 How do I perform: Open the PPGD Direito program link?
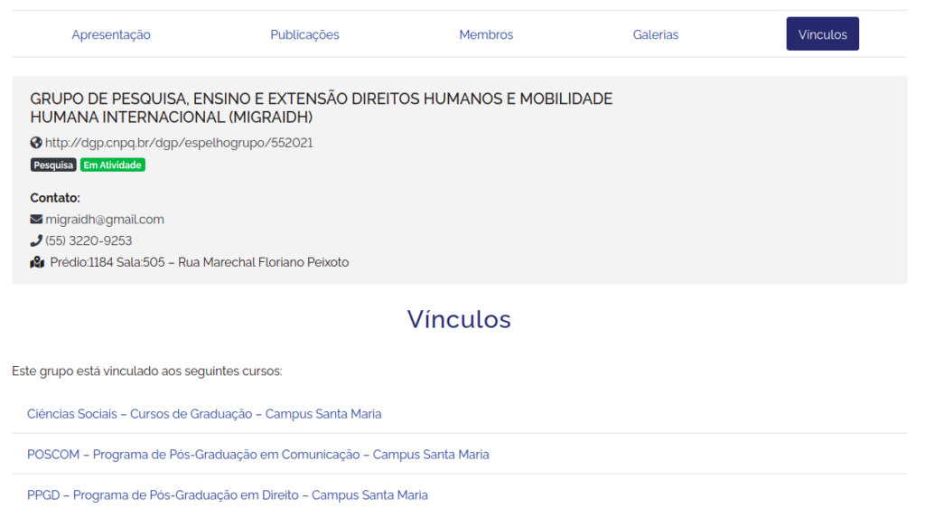[x=228, y=495]
